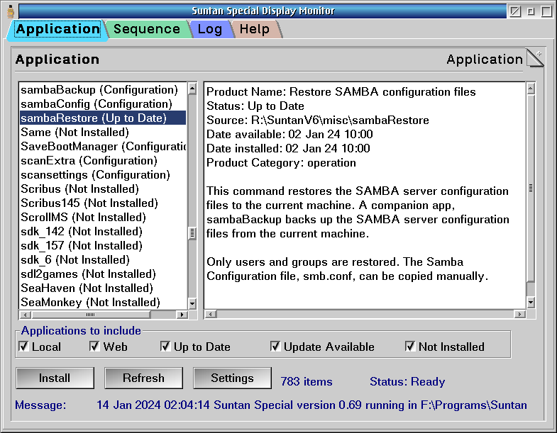
Task: Open the Sequence tab
Action: coord(147,29)
